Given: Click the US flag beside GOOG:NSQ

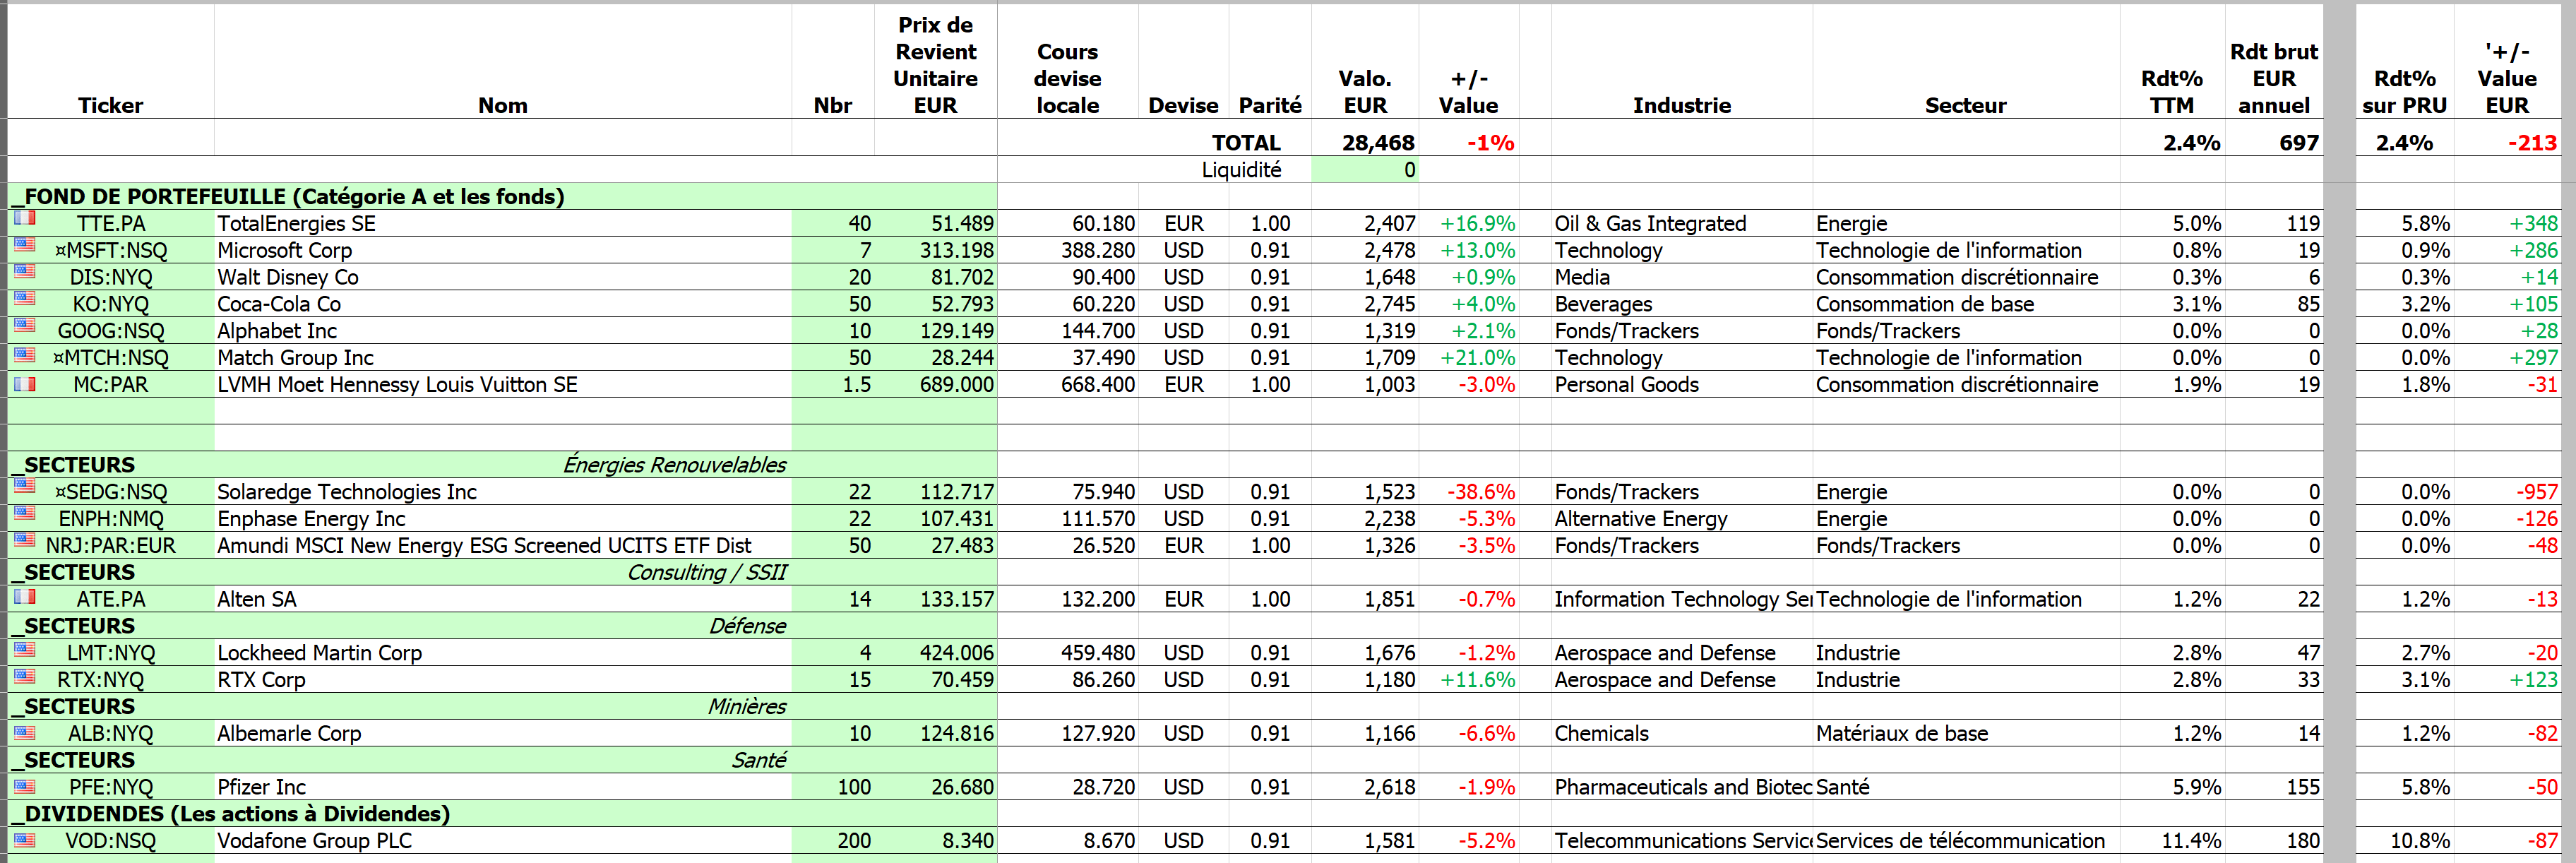Looking at the screenshot, I should coord(24,325).
